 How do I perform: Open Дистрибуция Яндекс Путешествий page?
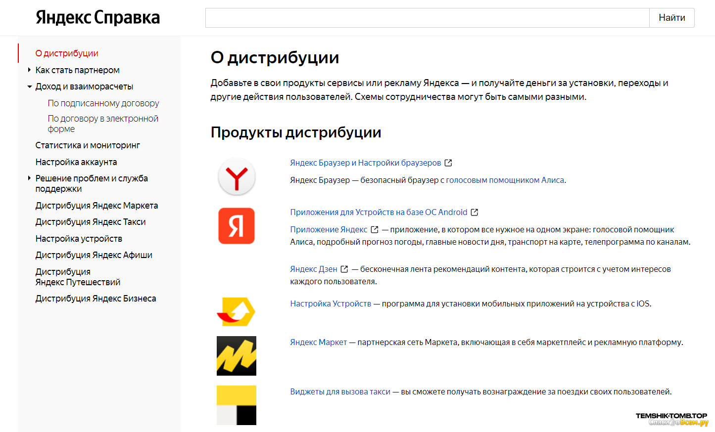coord(78,277)
